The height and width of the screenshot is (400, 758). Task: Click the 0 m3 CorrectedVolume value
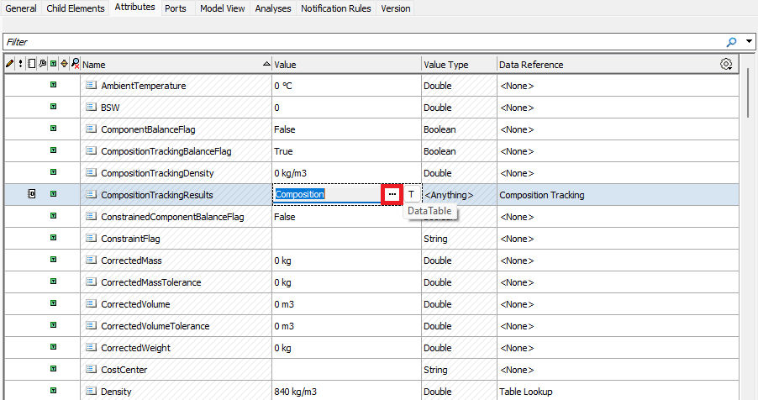point(284,304)
